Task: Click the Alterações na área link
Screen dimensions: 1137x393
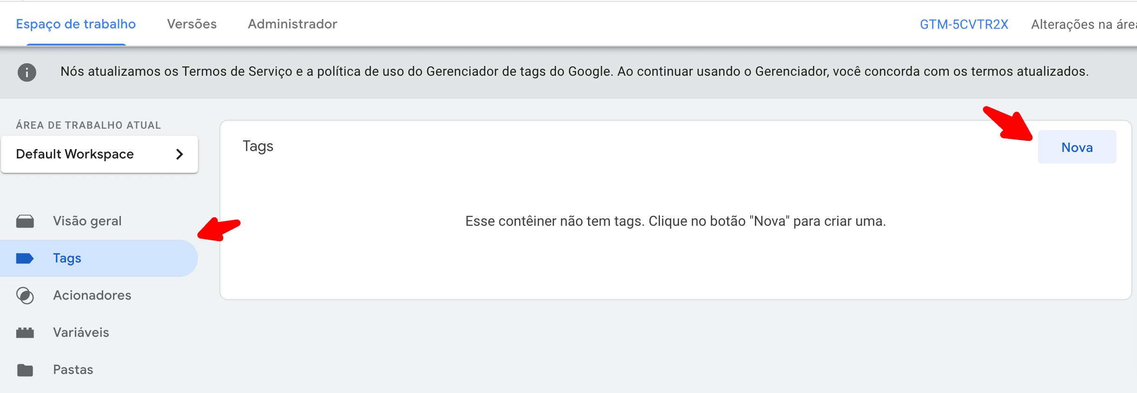Action: coord(1083,24)
